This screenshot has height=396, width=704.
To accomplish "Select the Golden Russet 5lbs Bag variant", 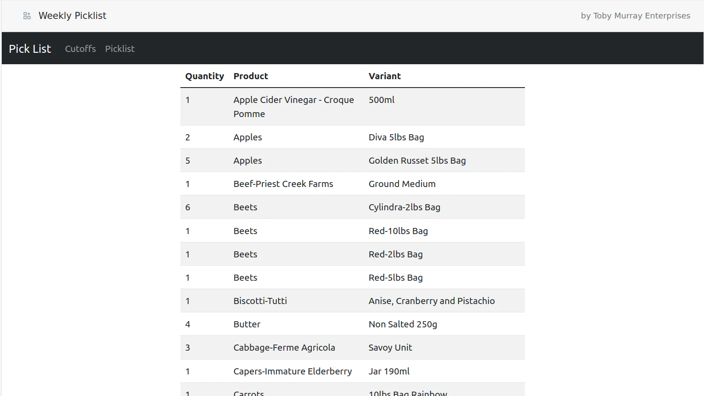I will (x=417, y=160).
